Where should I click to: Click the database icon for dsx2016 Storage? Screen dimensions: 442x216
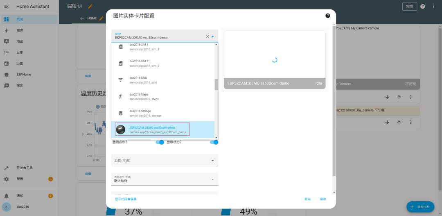pyautogui.click(x=121, y=113)
